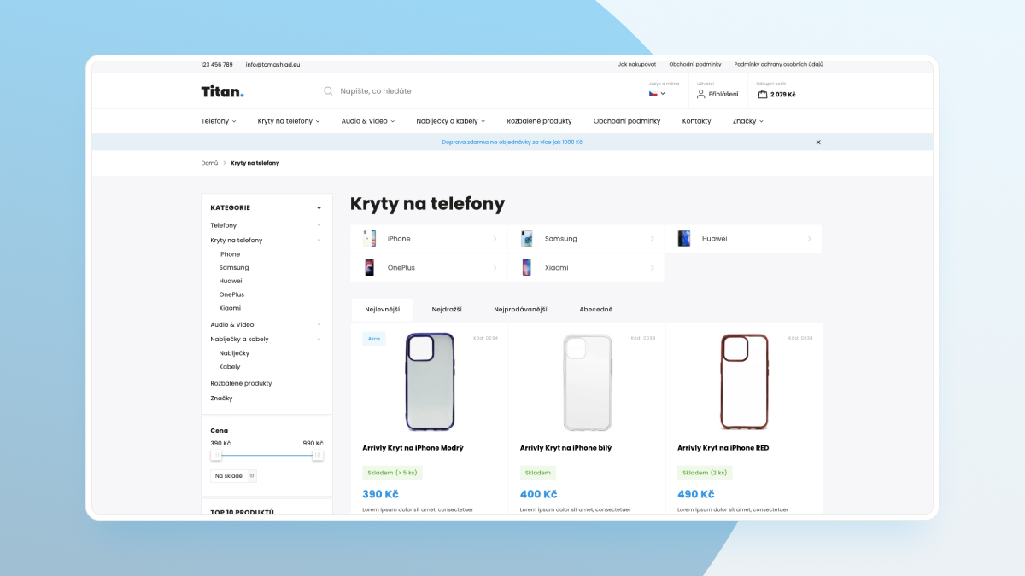Open Obchodní podmínky in main navigation

tap(627, 121)
